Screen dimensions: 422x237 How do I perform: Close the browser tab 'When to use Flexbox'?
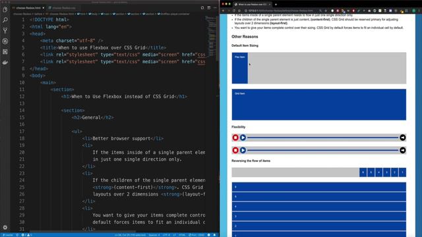[x=270, y=5]
